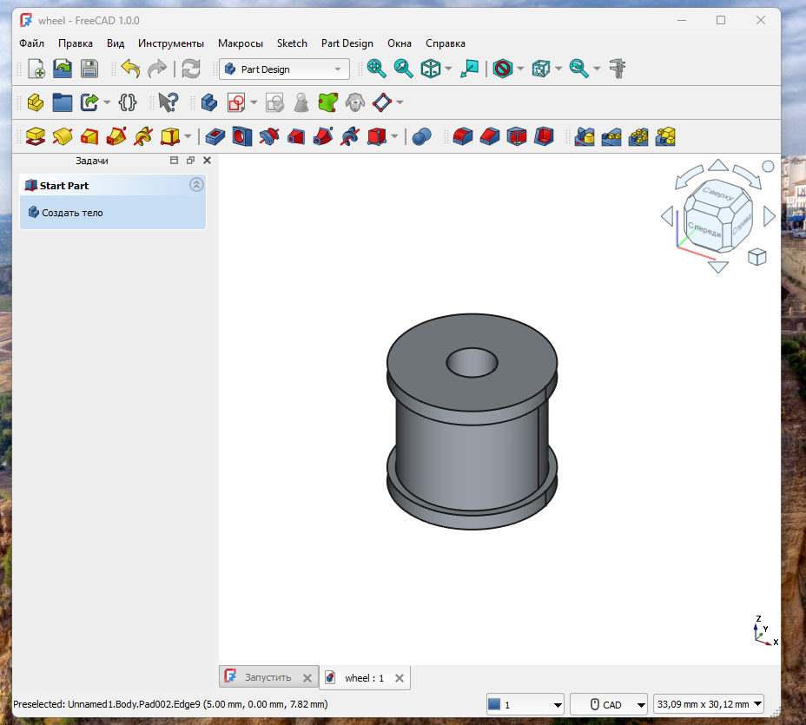Open the Sketch menu
This screenshot has width=806, height=725.
click(292, 43)
